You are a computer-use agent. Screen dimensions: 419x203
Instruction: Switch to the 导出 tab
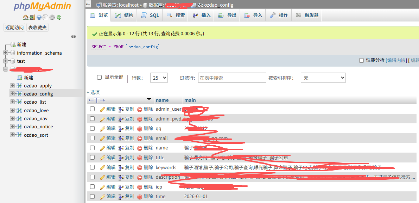(227, 15)
